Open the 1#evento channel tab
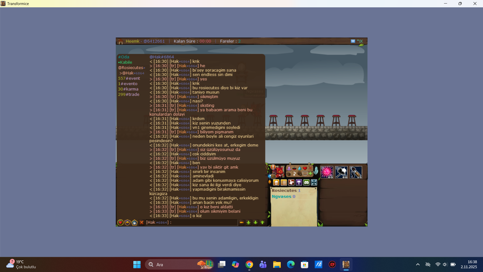 pos(128,84)
